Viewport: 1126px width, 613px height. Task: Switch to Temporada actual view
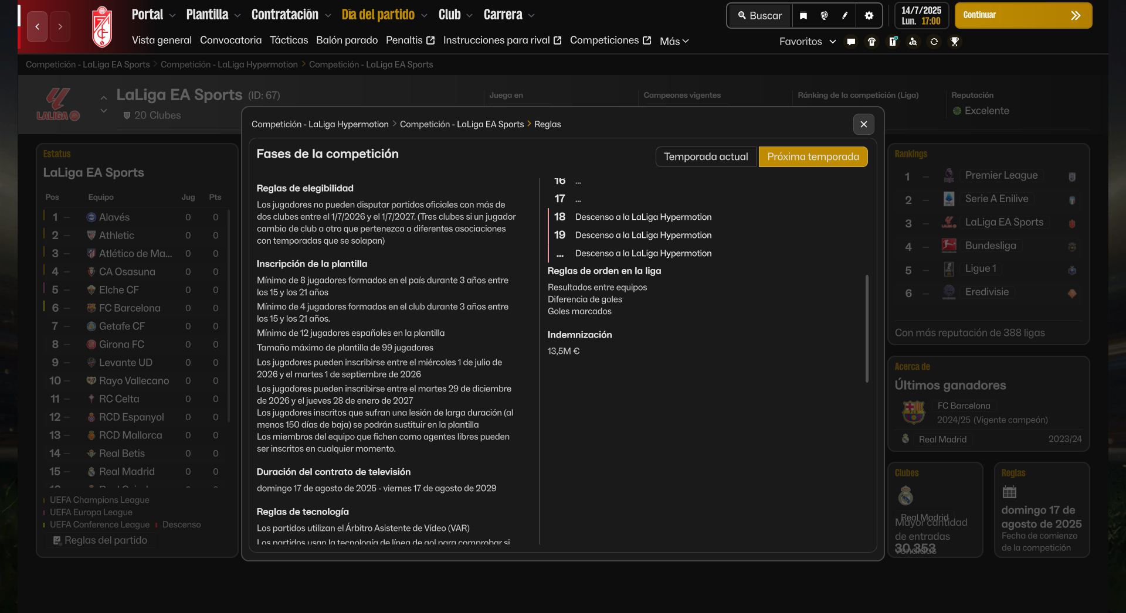pos(706,156)
